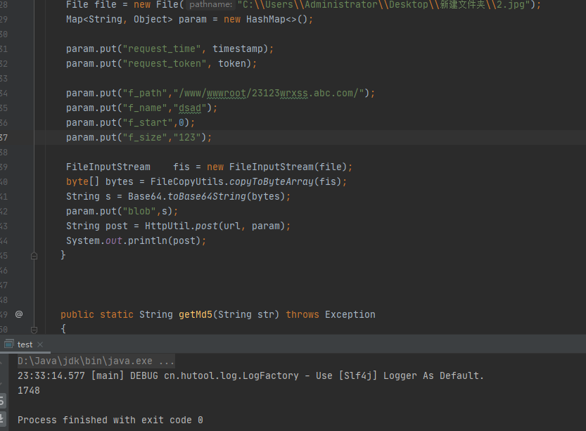This screenshot has width=586, height=431.
Task: Click the "blob" string literal
Action: tap(139, 212)
